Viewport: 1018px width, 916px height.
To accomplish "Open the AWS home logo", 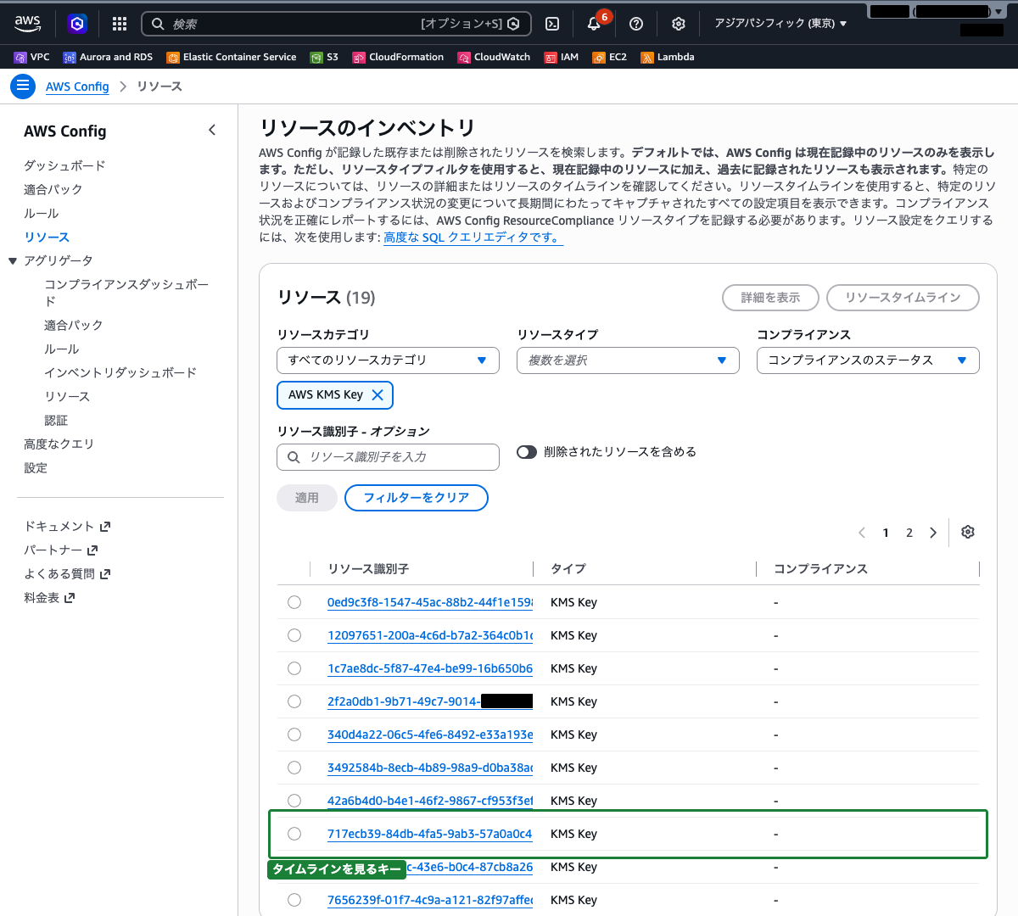I will 28,24.
